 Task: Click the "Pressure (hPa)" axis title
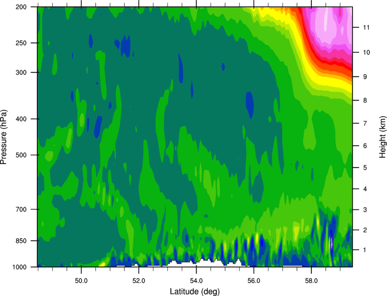coord(4,137)
